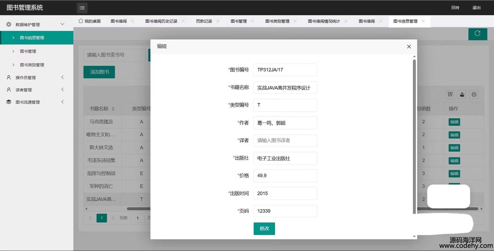Click the 添加图书 button

(x=99, y=72)
